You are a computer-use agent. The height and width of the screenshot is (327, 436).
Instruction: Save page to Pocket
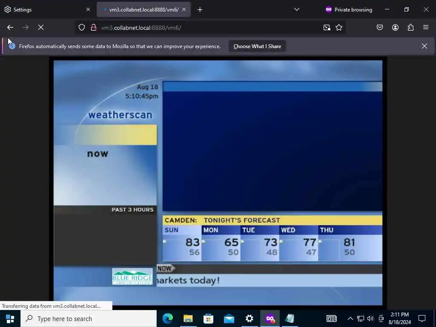[x=380, y=28]
